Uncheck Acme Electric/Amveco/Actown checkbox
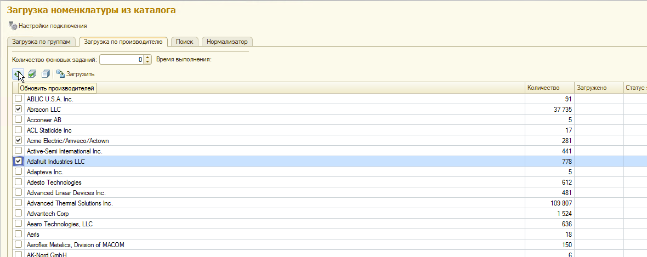Image resolution: width=647 pixels, height=257 pixels. 19,140
